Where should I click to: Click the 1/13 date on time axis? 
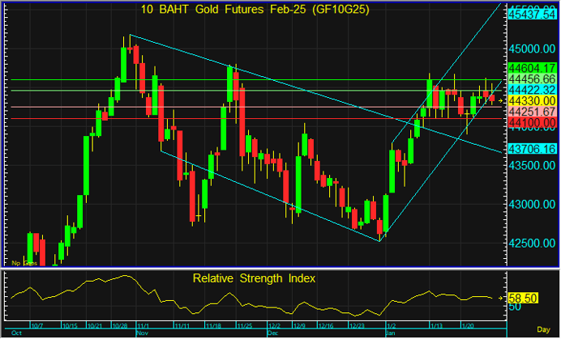(436, 325)
